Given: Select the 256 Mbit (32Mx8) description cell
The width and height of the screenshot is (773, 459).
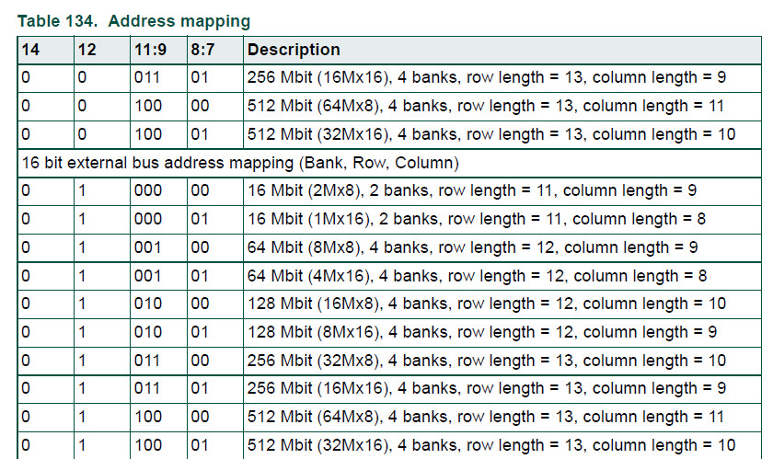Looking at the screenshot, I should point(502,361).
